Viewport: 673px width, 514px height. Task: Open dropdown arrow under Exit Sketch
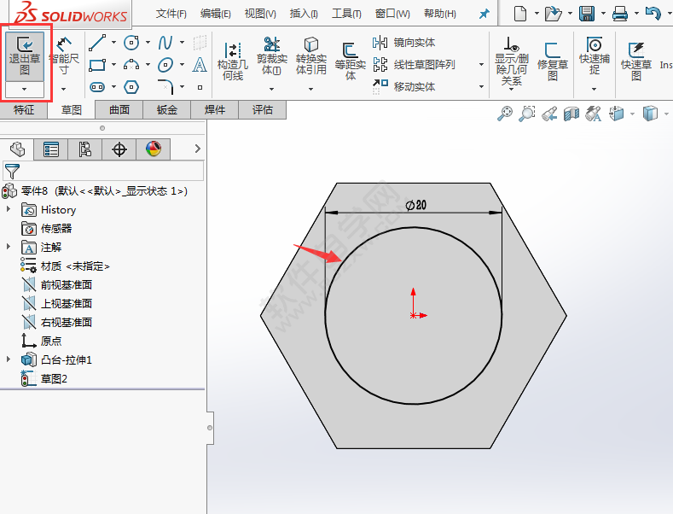click(x=25, y=89)
